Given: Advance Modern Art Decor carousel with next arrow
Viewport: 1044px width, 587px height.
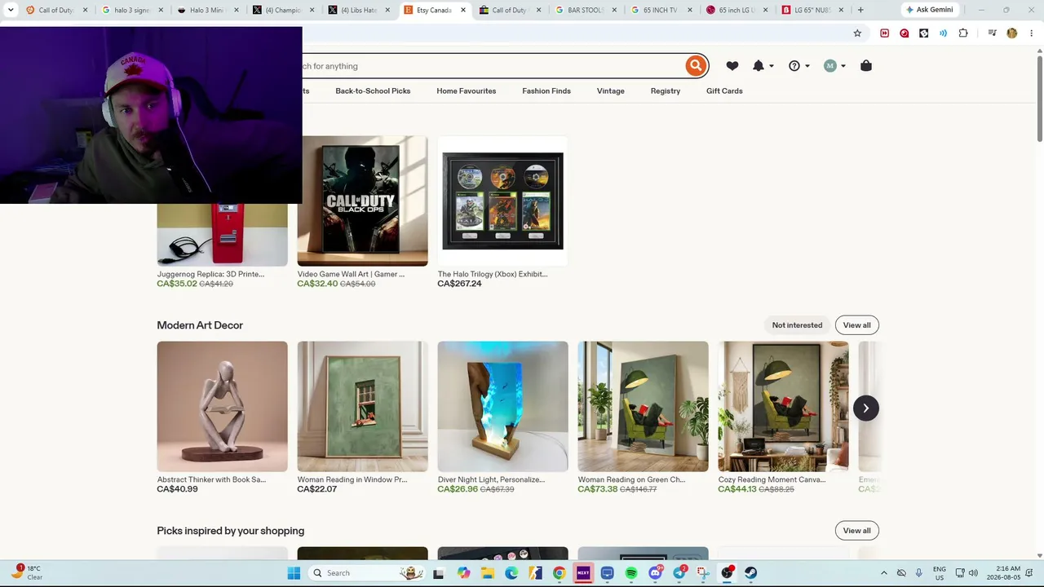Looking at the screenshot, I should coord(866,408).
